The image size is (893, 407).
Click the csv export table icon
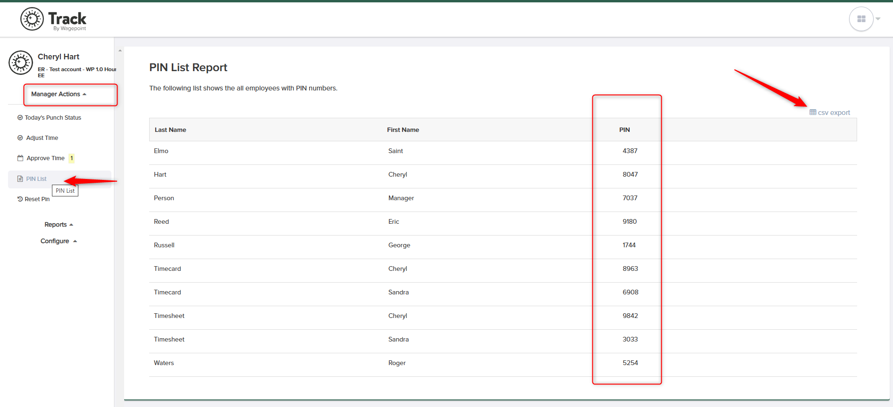click(x=813, y=112)
